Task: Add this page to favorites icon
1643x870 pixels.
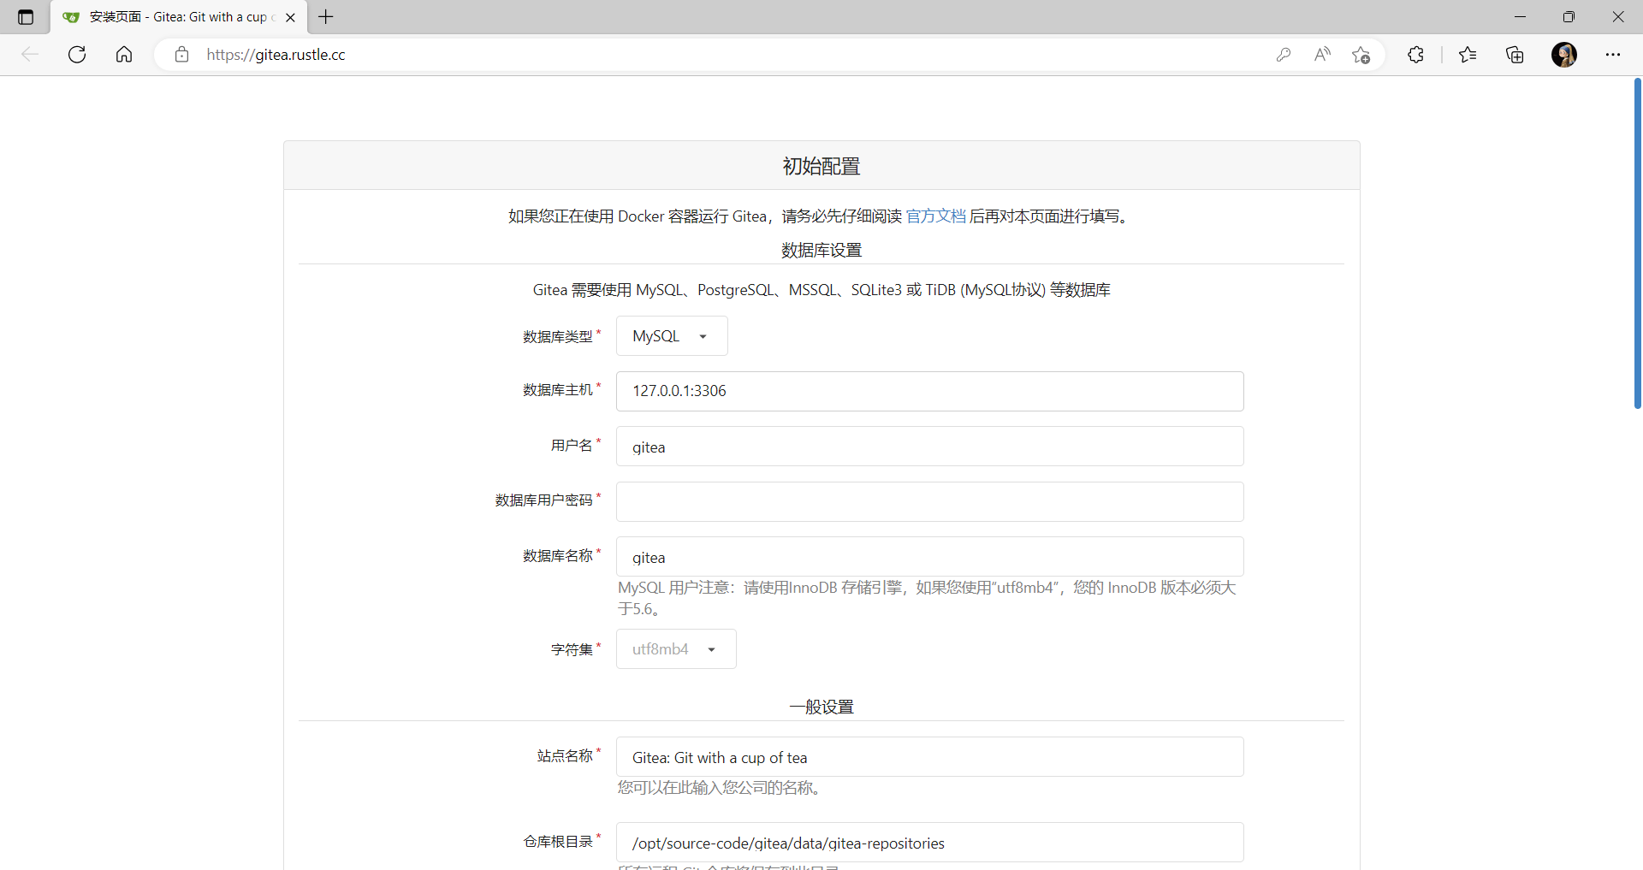Action: (x=1361, y=55)
